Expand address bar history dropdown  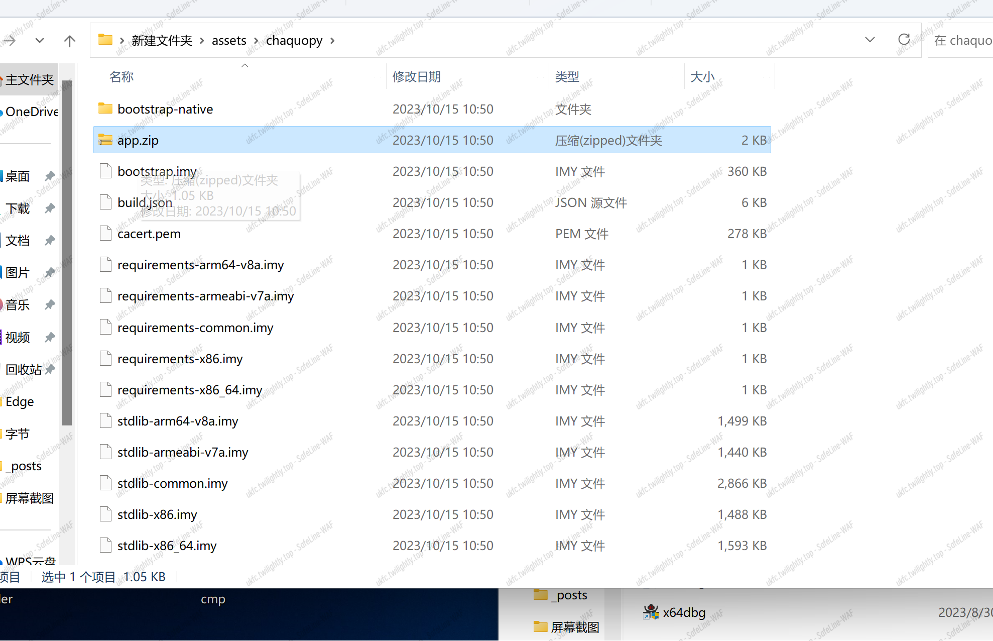[870, 40]
